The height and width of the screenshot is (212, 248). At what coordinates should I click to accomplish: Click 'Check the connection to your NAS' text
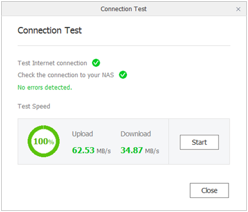[x=66, y=75]
